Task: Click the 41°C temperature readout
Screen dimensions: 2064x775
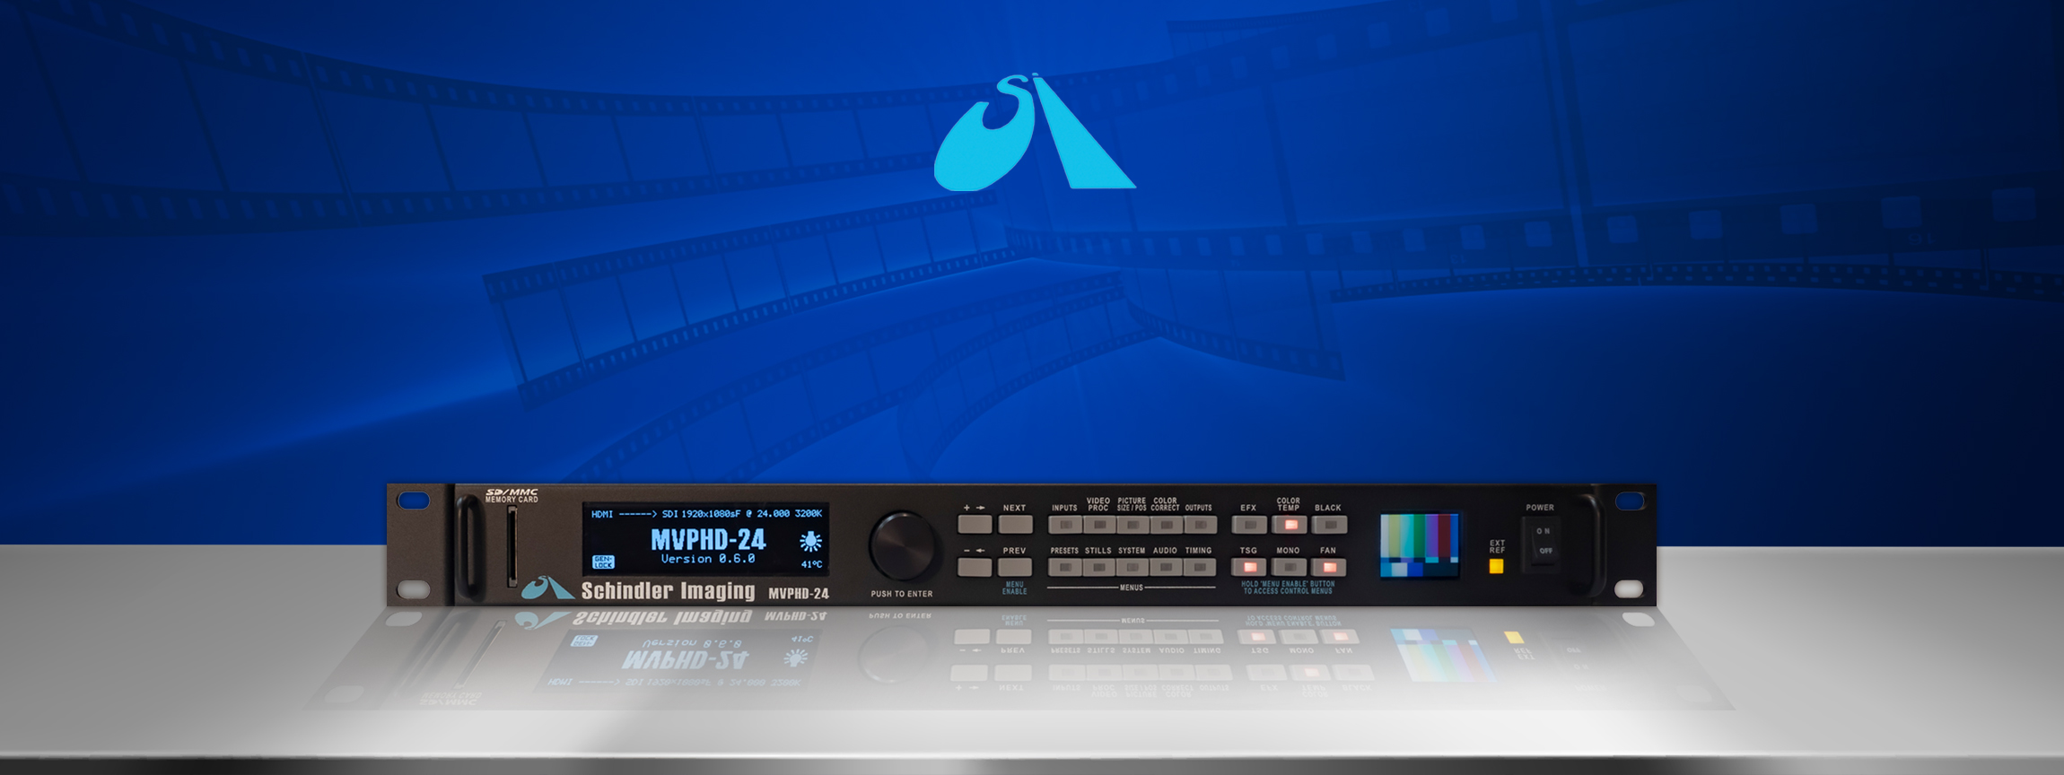Action: coord(811,564)
